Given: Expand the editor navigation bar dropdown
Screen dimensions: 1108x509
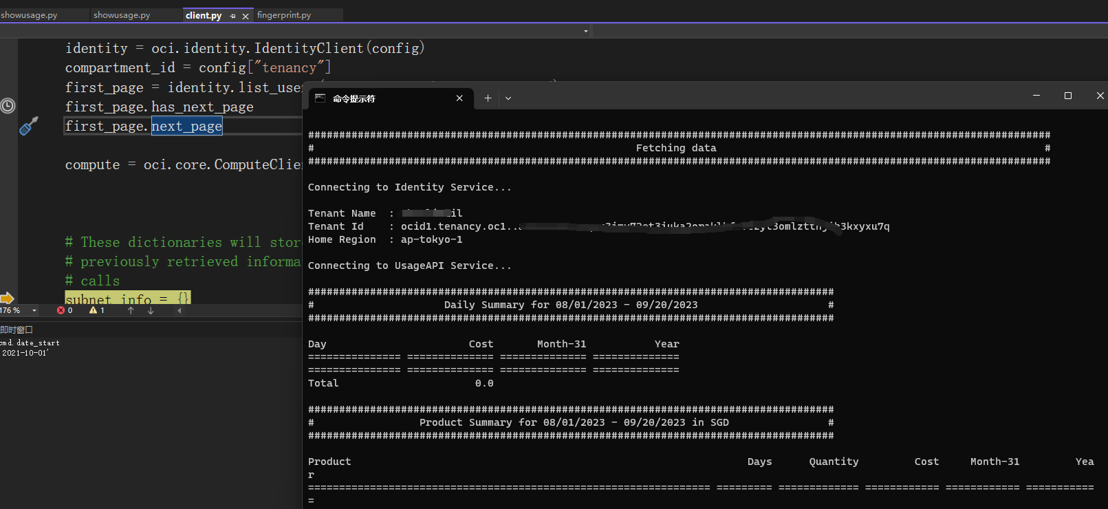Looking at the screenshot, I should [x=586, y=31].
